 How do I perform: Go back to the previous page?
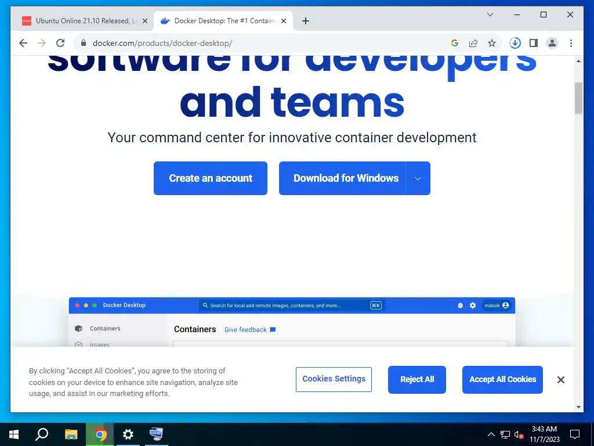23,43
